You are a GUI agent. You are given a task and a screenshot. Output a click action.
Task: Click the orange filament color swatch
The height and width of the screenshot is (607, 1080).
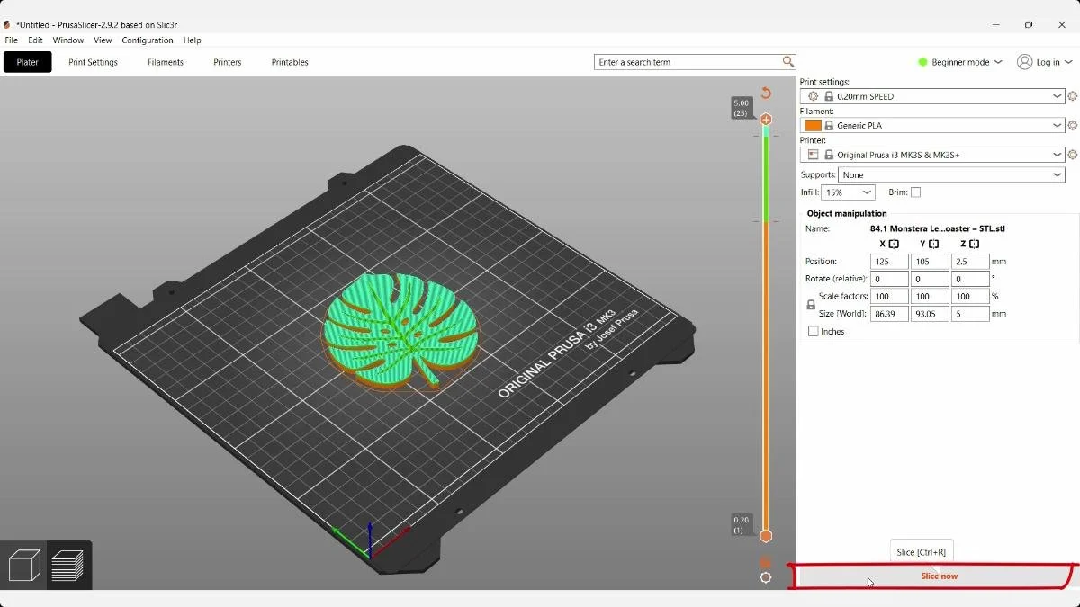(x=813, y=126)
